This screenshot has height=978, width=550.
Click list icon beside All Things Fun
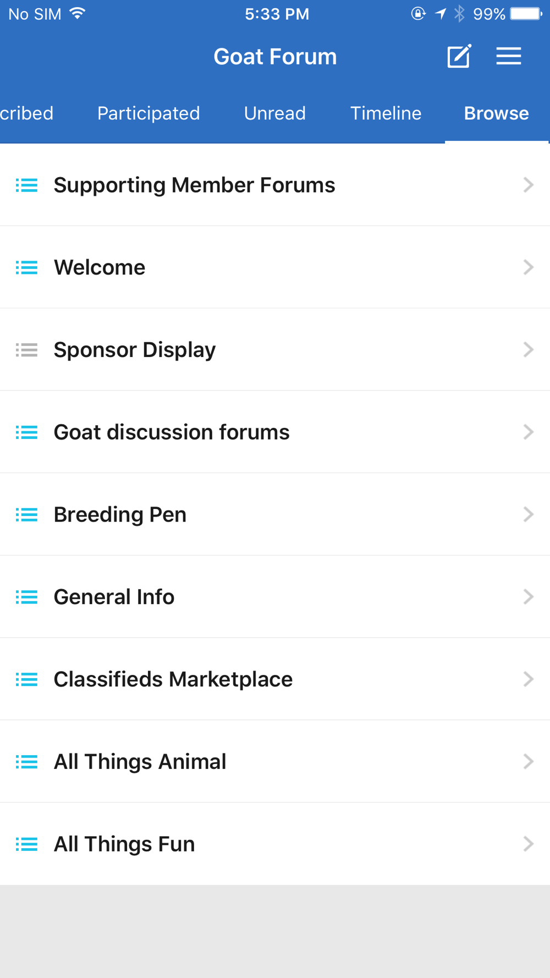pos(26,844)
